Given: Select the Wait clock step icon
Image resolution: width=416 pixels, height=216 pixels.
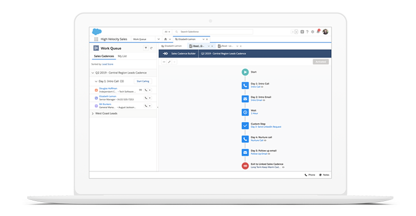Looking at the screenshot, I should [x=245, y=112].
